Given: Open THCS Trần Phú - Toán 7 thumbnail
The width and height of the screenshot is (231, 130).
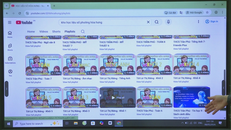Looking at the screenshot, I should (44, 65).
